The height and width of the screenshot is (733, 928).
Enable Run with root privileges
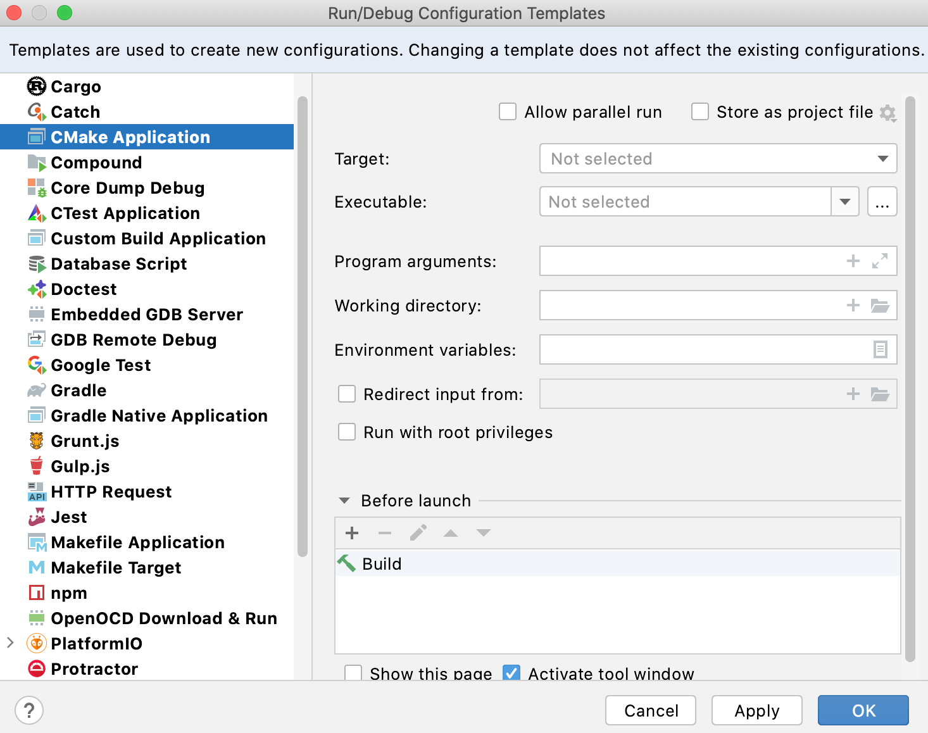347,432
